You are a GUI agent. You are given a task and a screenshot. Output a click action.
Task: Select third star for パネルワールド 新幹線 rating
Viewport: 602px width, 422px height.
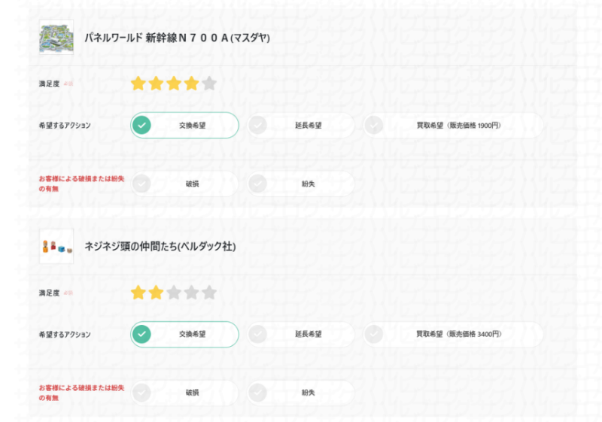pyautogui.click(x=174, y=83)
